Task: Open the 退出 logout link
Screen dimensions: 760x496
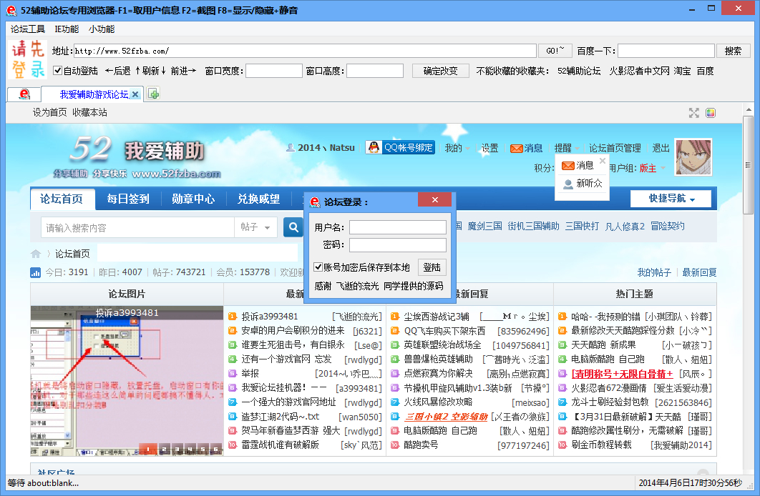Action: click(x=661, y=148)
